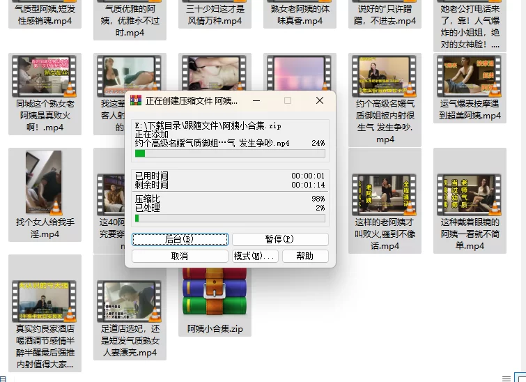526x382 pixels.
Task: Select the 阿姨小合集.zip archive icon
Action: (x=215, y=291)
